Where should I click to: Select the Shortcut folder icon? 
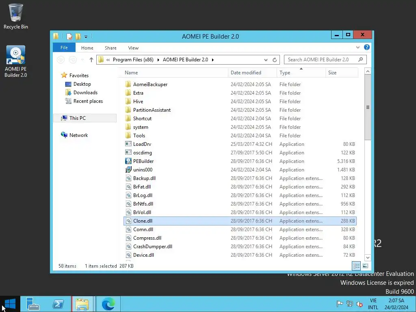128,118
